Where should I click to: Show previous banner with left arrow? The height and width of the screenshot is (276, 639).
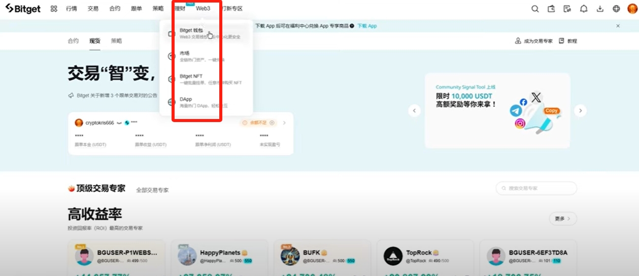click(414, 111)
